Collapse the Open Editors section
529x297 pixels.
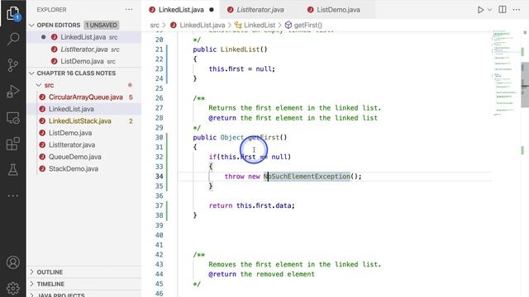(x=32, y=25)
